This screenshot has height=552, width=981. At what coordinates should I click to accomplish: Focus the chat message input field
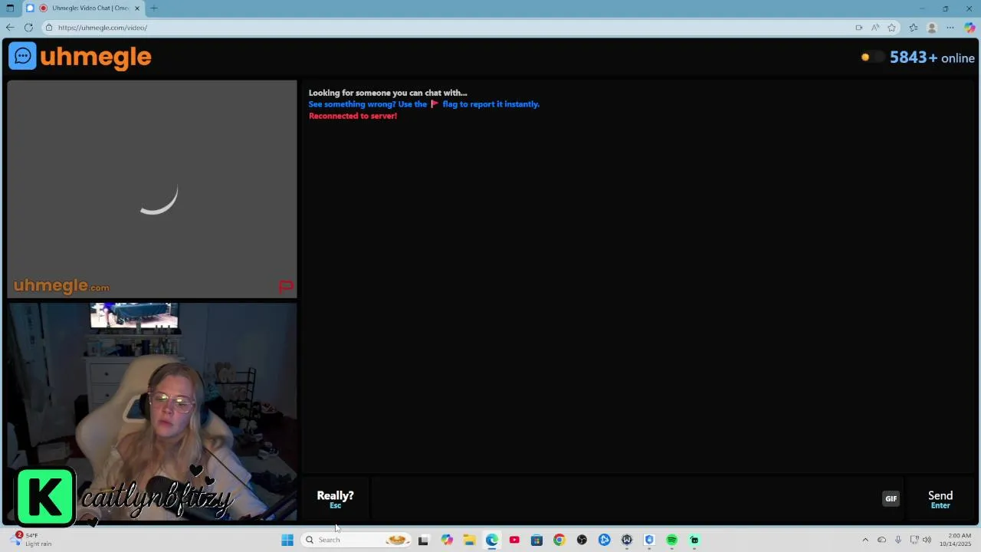tap(625, 499)
